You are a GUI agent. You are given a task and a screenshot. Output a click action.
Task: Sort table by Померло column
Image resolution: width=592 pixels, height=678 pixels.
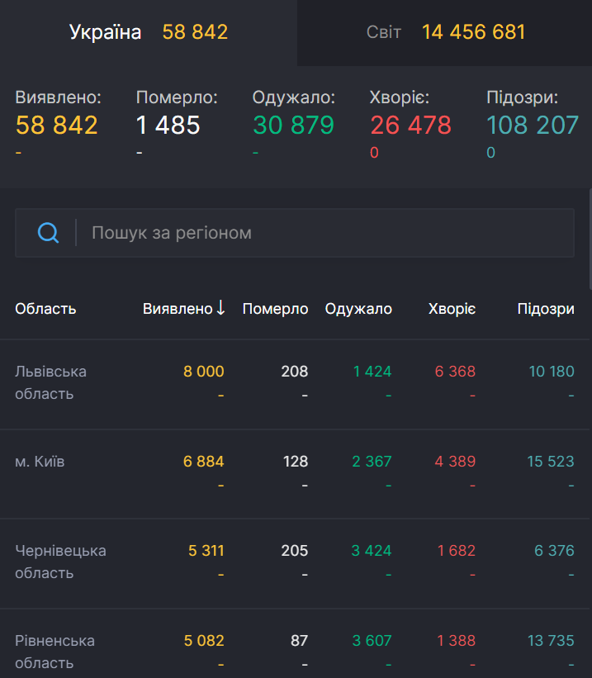point(275,308)
